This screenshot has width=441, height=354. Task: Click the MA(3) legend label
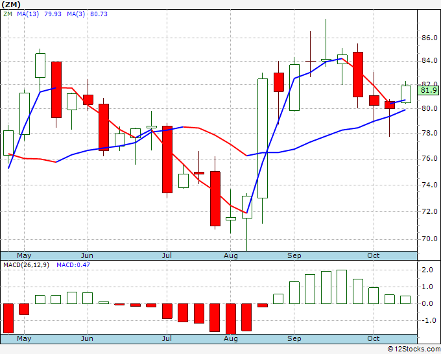76,14
